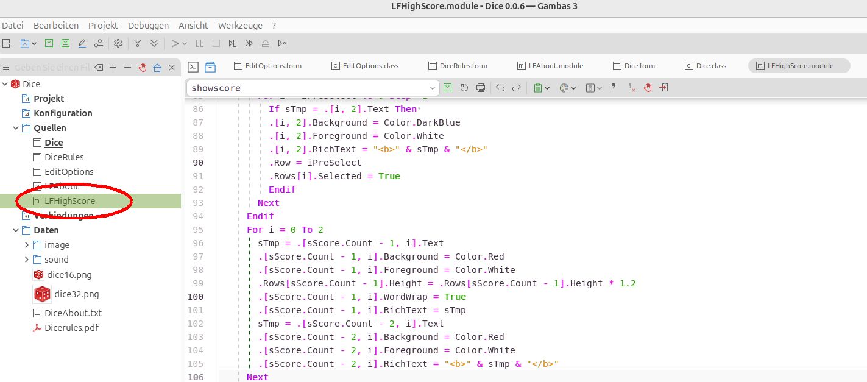The width and height of the screenshot is (867, 382).
Task: Open the color palette dropdown in editor toolbar
Action: 567,88
